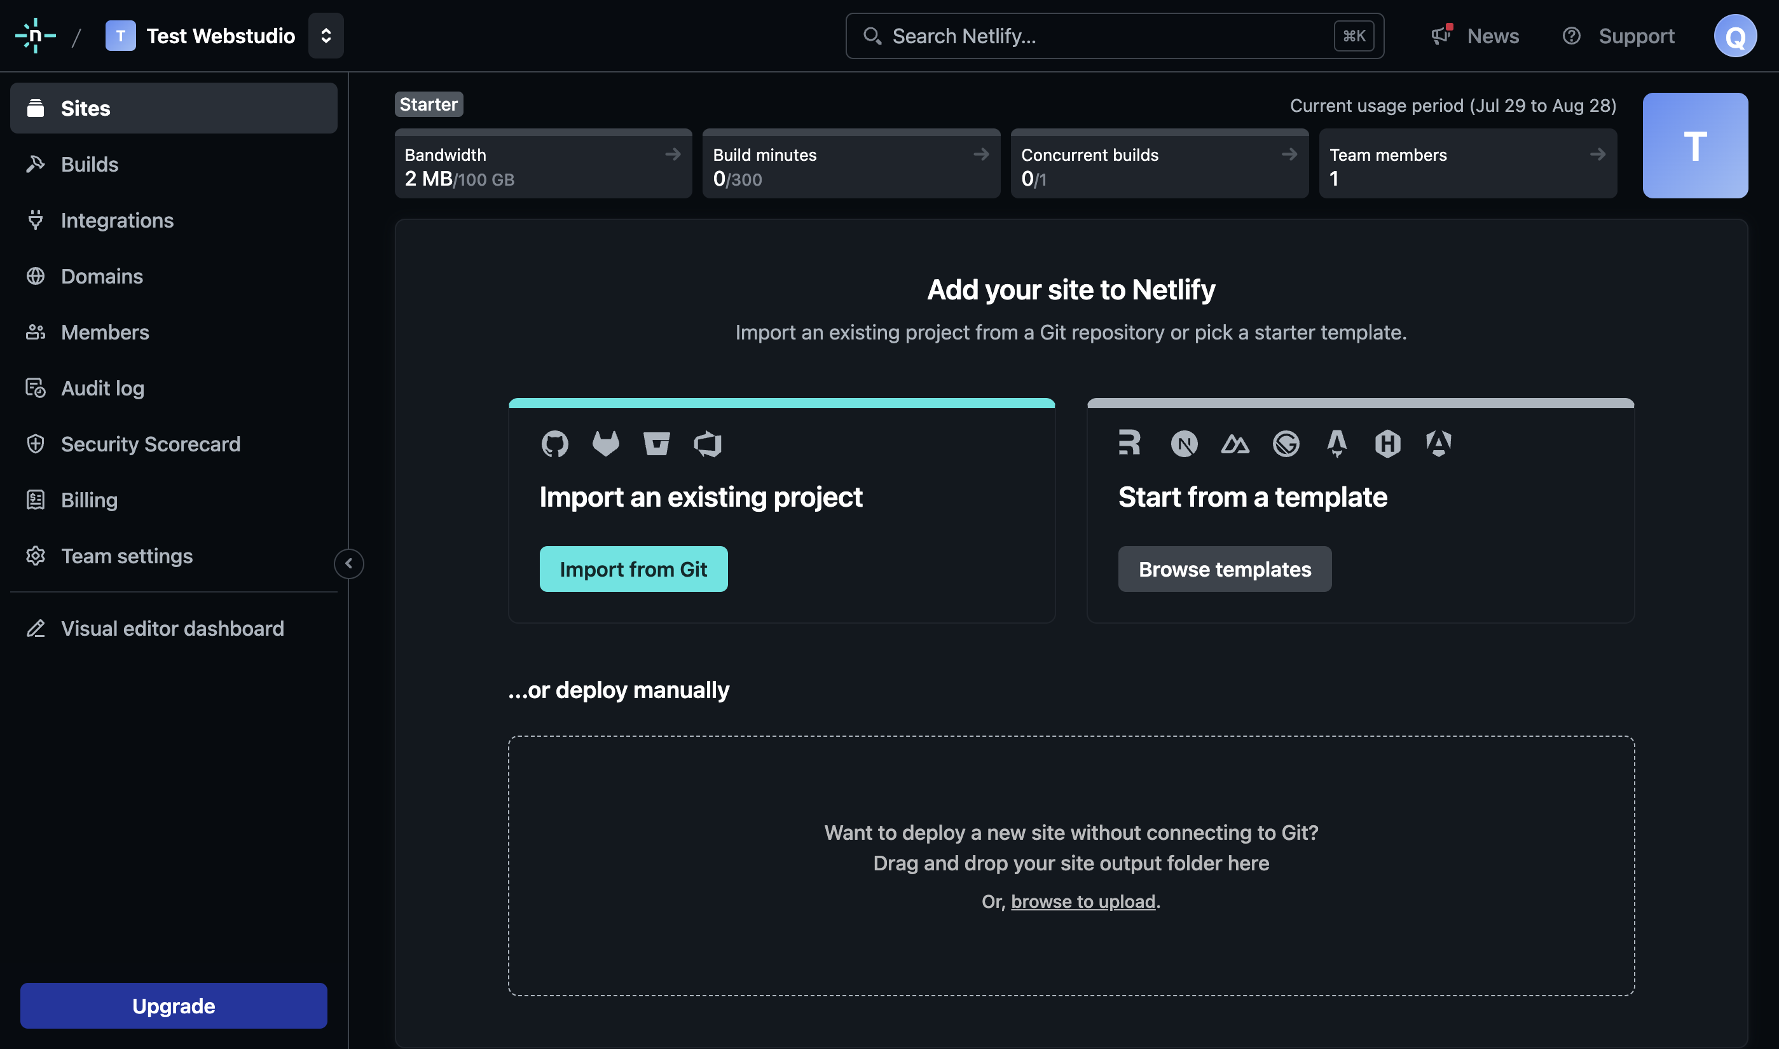The width and height of the screenshot is (1779, 1049).
Task: Click the Remix template icon
Action: (1129, 443)
